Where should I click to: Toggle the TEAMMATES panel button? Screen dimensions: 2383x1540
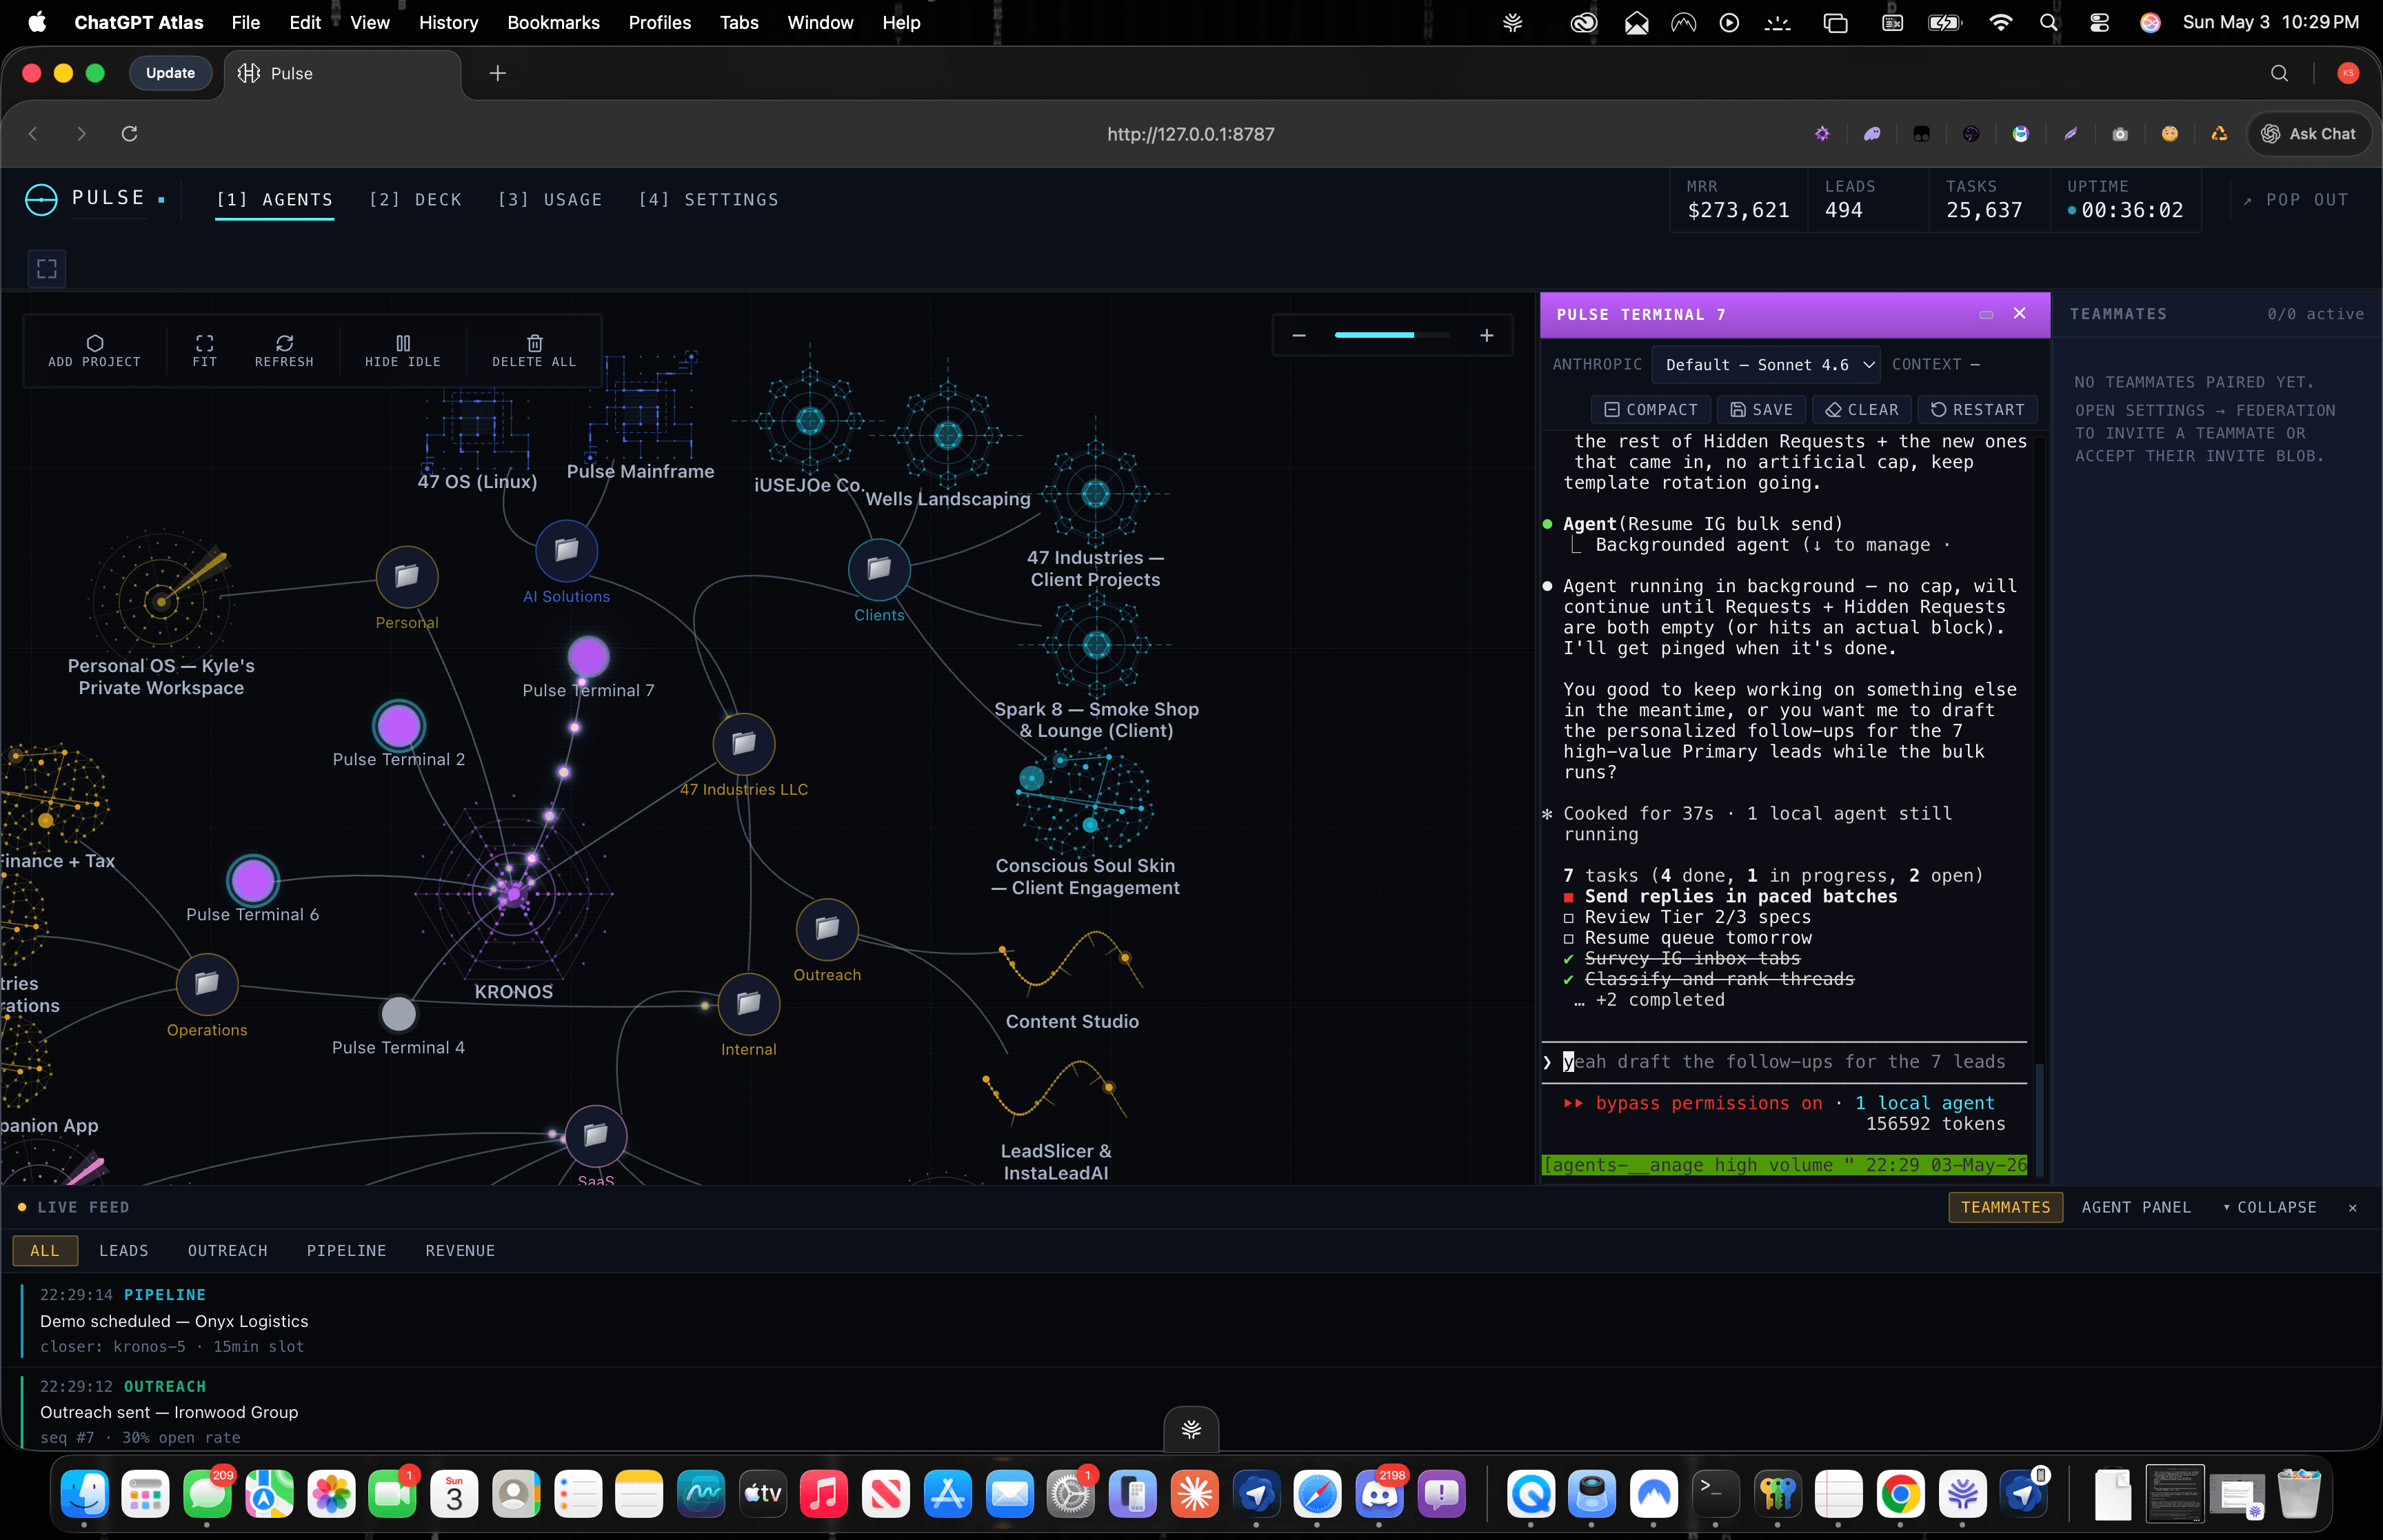pyautogui.click(x=2005, y=1208)
